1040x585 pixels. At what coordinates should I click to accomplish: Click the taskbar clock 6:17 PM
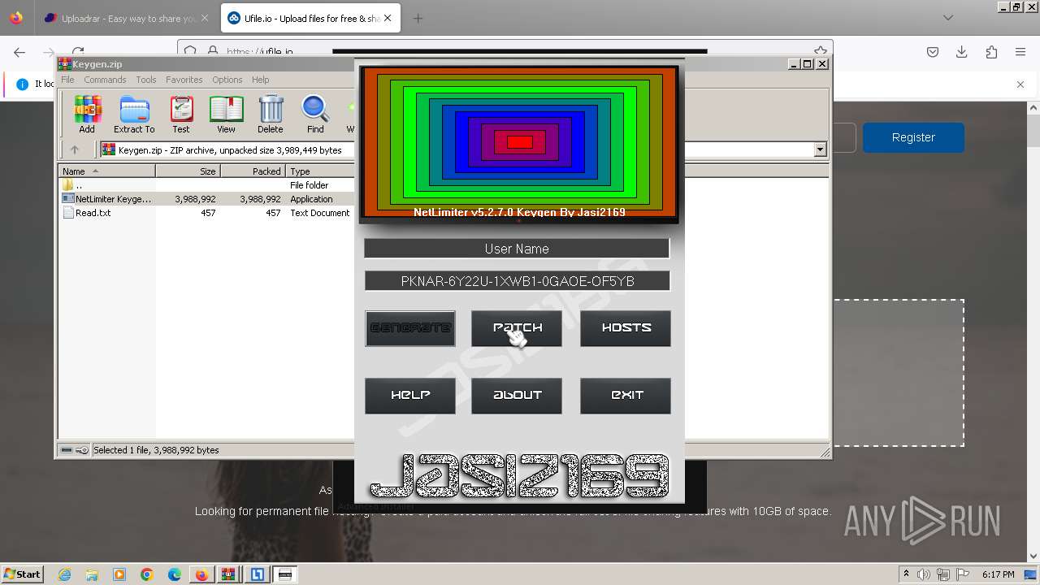(998, 574)
